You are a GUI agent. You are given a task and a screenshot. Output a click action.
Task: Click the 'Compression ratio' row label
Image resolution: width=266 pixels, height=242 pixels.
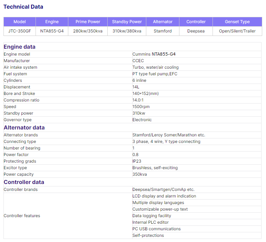(21, 100)
